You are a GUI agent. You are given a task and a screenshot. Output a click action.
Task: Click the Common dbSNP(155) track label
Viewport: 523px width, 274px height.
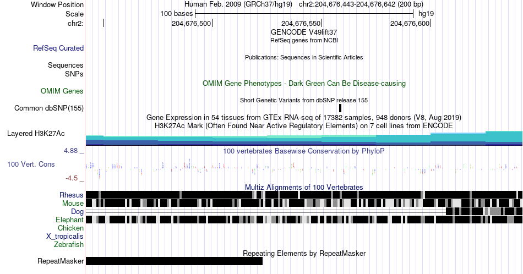point(49,108)
